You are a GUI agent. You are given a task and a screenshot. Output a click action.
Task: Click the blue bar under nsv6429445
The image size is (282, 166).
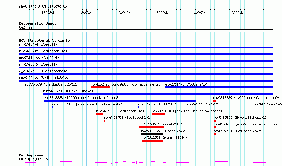tap(146, 54)
